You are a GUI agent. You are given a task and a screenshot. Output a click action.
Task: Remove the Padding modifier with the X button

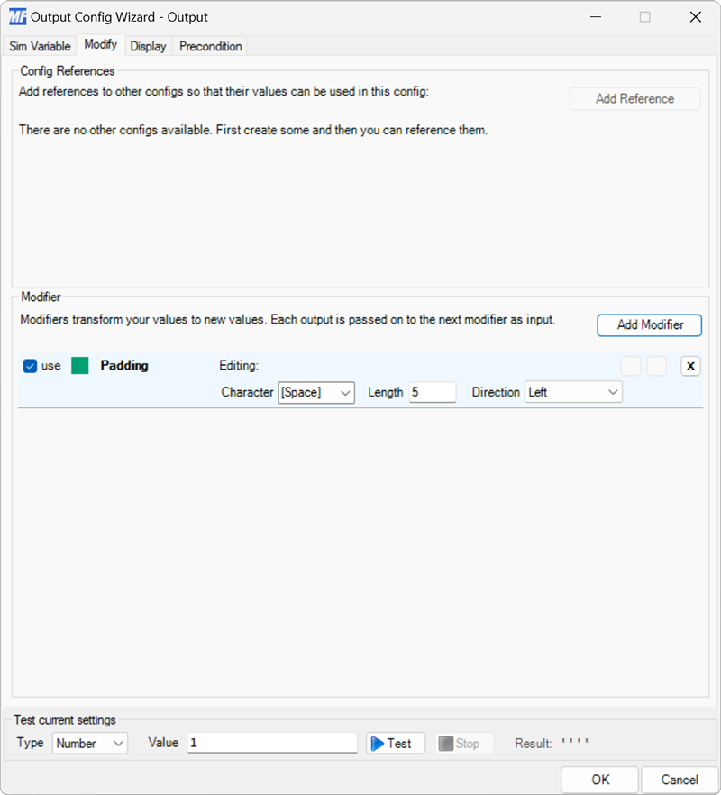click(689, 365)
